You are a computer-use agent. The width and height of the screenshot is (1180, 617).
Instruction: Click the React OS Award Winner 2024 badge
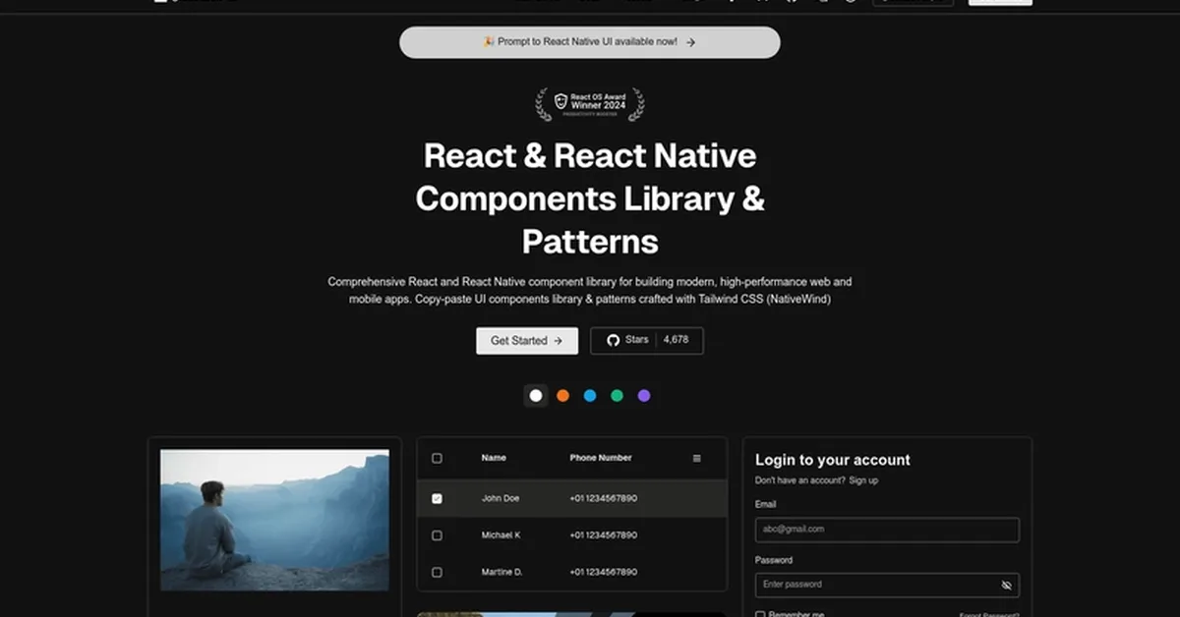tap(590, 105)
